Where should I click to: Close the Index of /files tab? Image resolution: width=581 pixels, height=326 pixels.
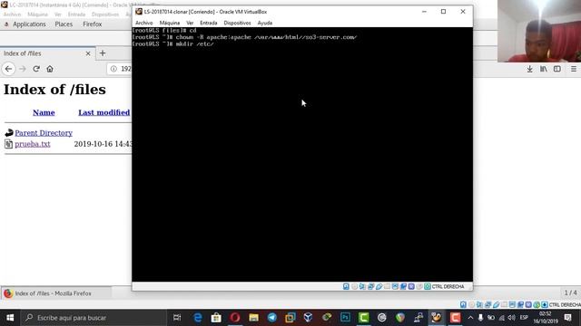[88, 53]
